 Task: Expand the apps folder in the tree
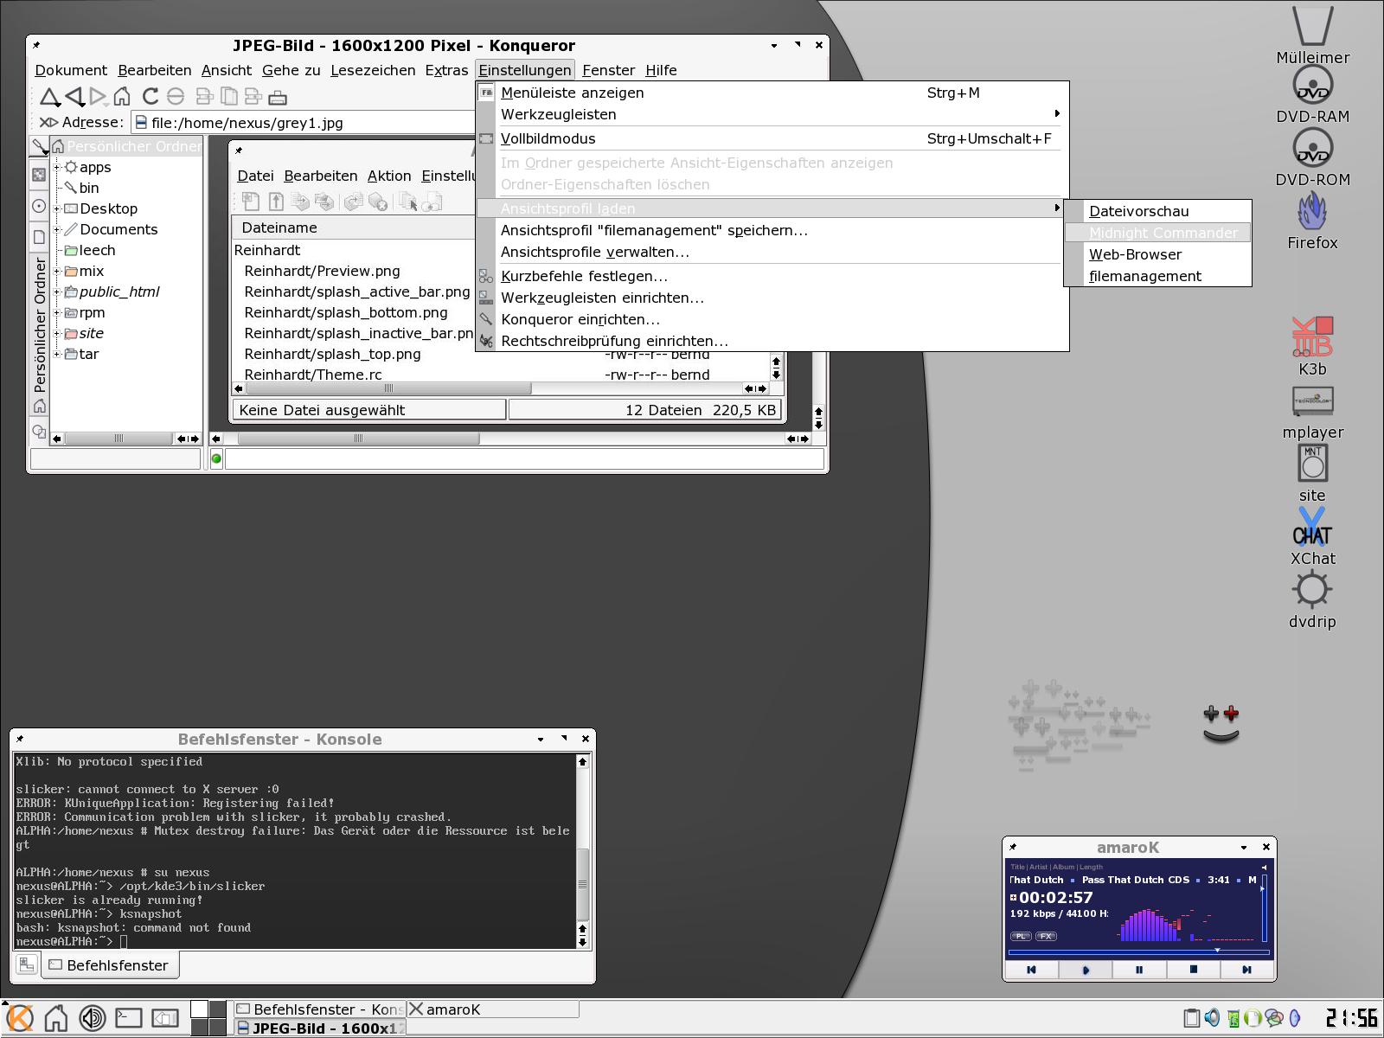tap(57, 167)
